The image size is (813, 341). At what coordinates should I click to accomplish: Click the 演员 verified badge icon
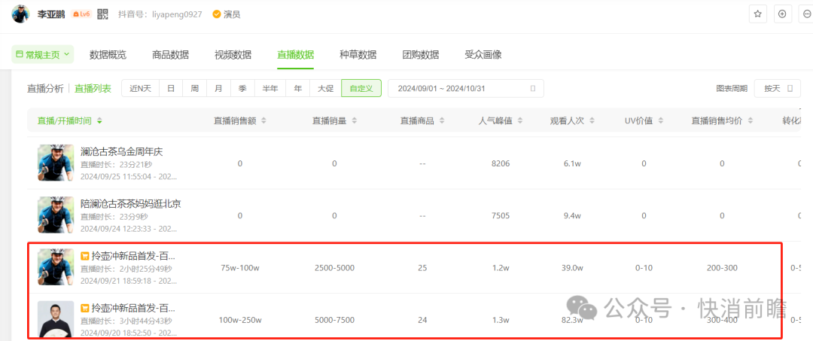(x=217, y=14)
